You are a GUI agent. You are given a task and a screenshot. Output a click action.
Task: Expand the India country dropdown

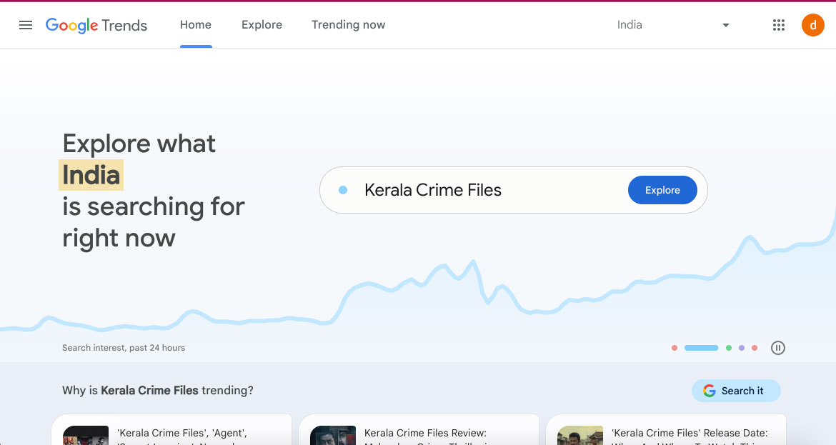673,25
